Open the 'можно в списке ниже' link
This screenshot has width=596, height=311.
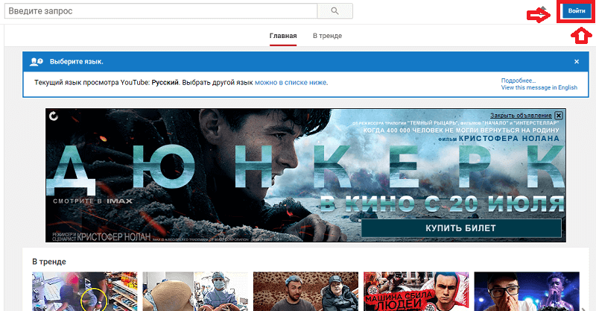click(x=291, y=83)
